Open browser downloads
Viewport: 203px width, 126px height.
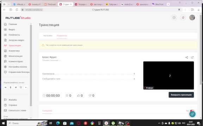198,10
